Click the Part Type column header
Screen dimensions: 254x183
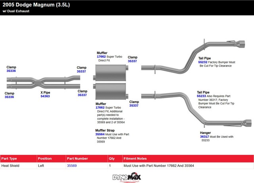10,158
